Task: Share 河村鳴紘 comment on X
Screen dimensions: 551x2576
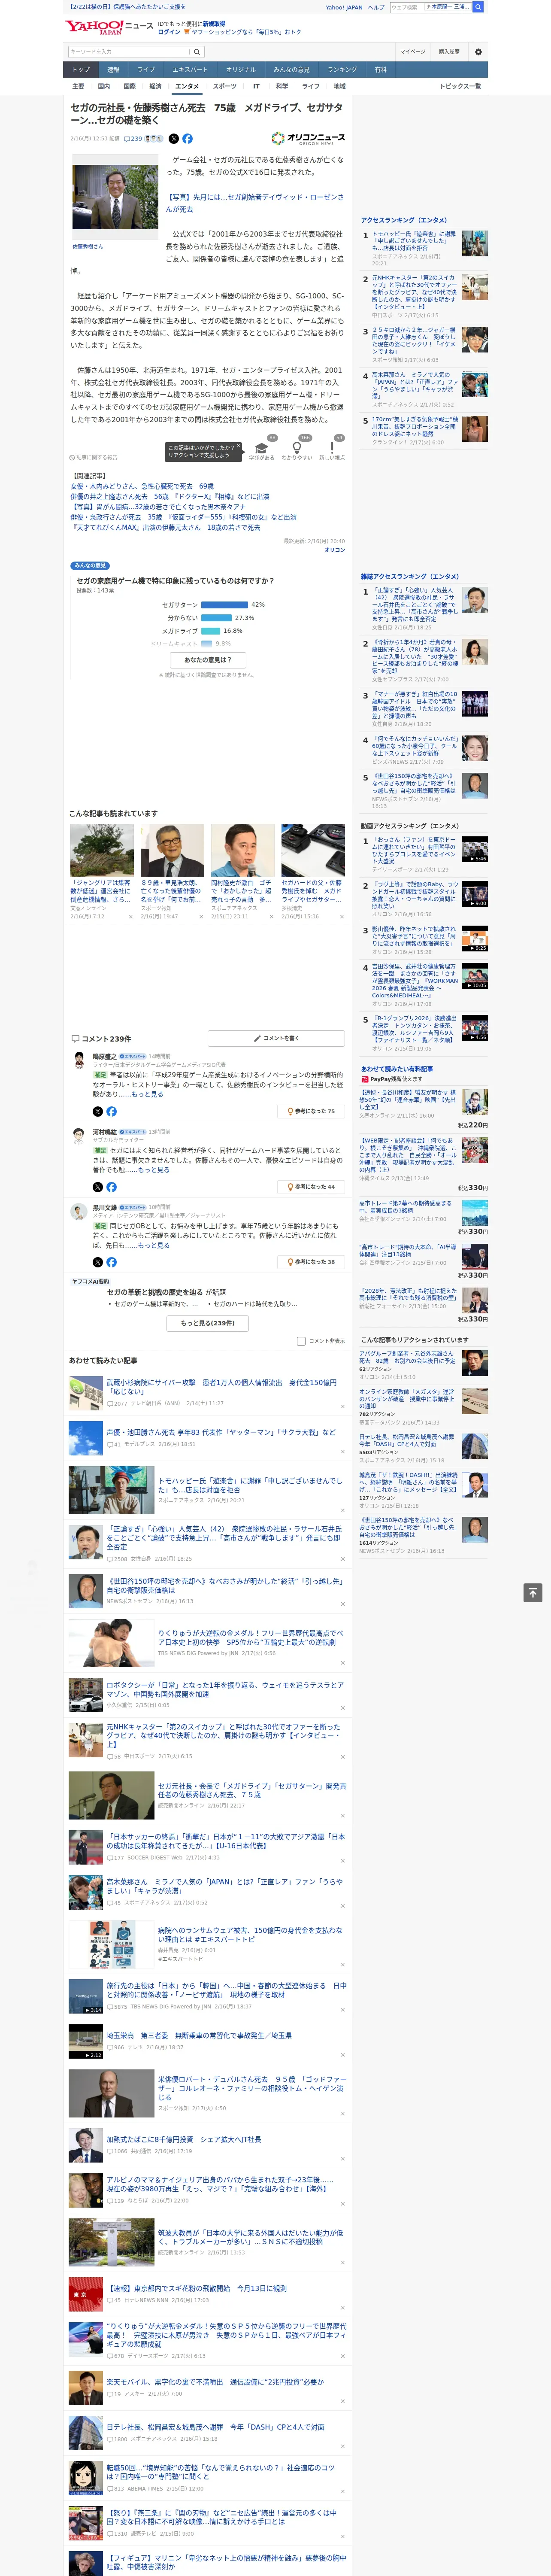Action: point(98,1187)
